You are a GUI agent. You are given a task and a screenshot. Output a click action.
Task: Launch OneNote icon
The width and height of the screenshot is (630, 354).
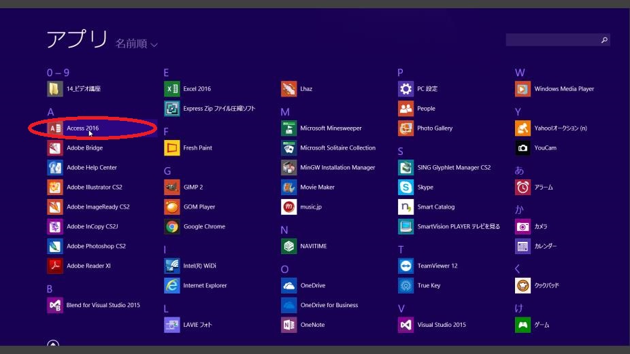(289, 325)
